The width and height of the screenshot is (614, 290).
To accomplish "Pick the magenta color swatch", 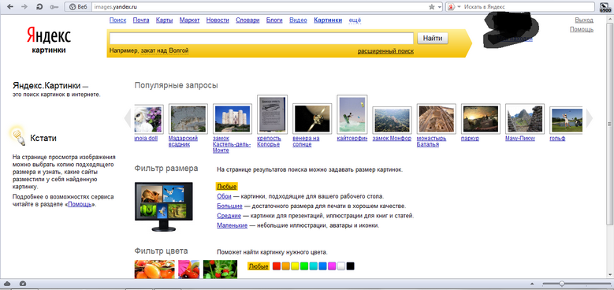I will (332, 266).
